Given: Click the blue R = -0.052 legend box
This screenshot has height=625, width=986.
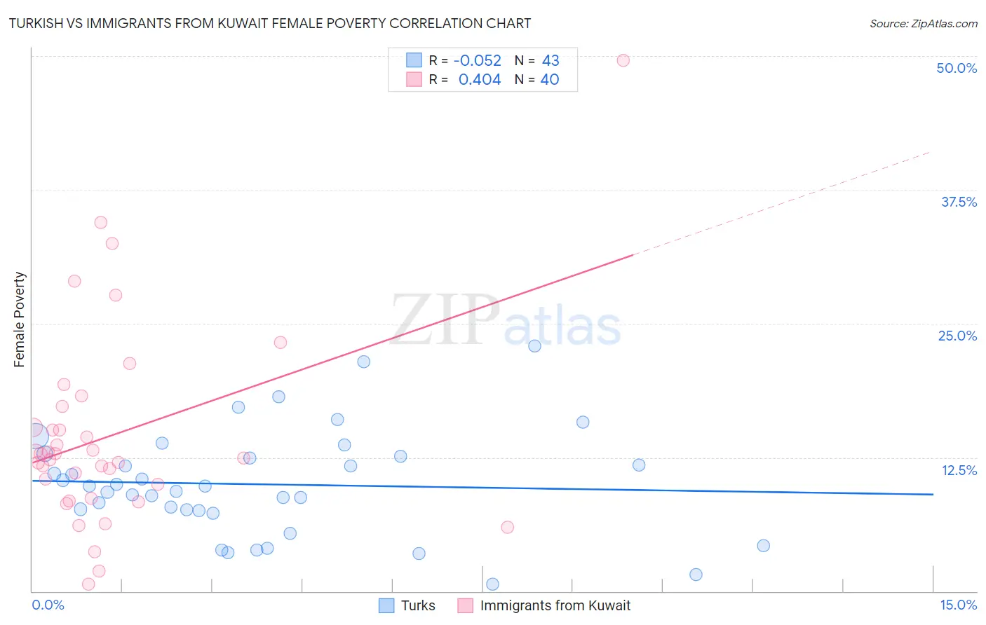Looking at the screenshot, I should click(x=414, y=60).
